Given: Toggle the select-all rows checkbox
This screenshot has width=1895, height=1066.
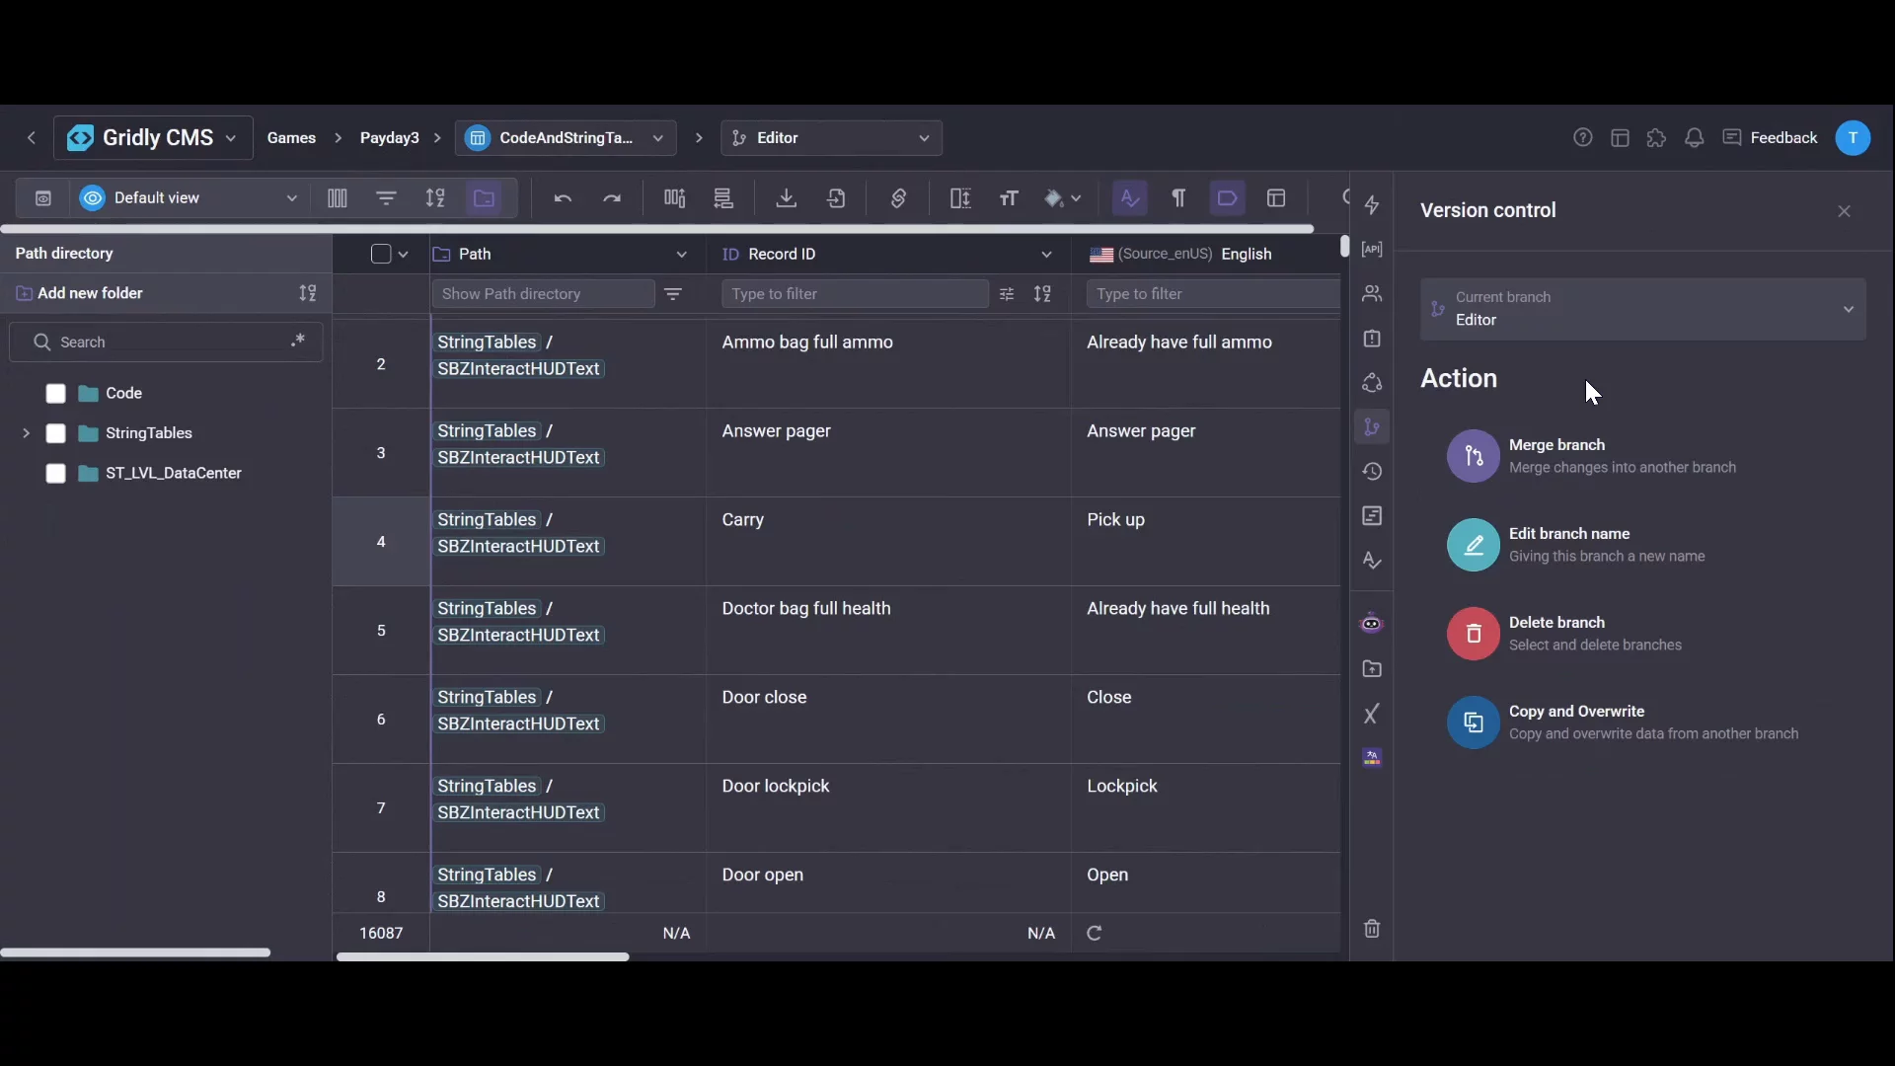Looking at the screenshot, I should coord(381,255).
